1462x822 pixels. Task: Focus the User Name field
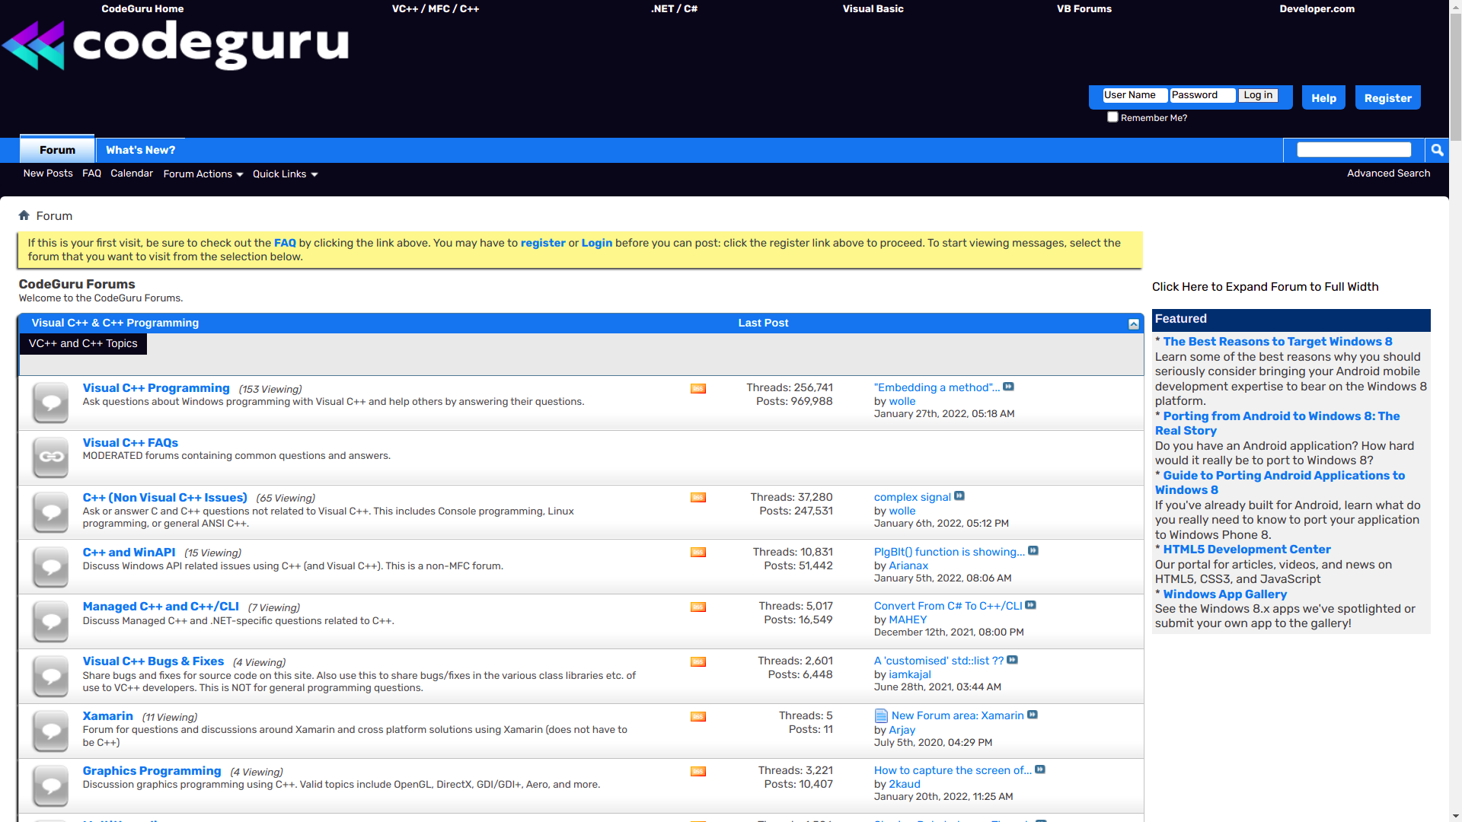coord(1135,95)
